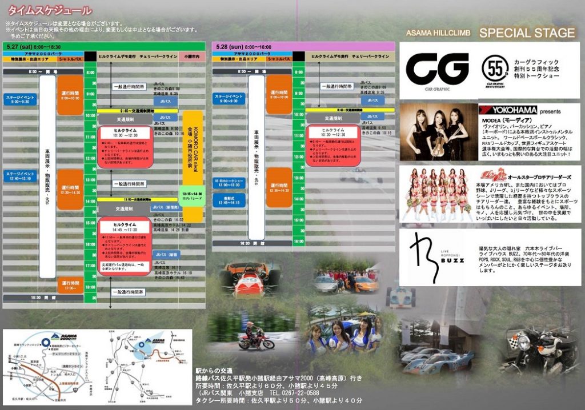Image resolution: width=585 pixels, height=410 pixels.
Task: Click the MODEA（モーディア）heading
Action: click(507, 120)
